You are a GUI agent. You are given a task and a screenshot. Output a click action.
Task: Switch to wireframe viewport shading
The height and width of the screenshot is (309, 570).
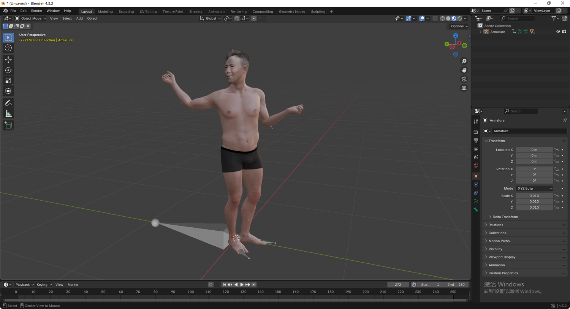click(x=442, y=18)
